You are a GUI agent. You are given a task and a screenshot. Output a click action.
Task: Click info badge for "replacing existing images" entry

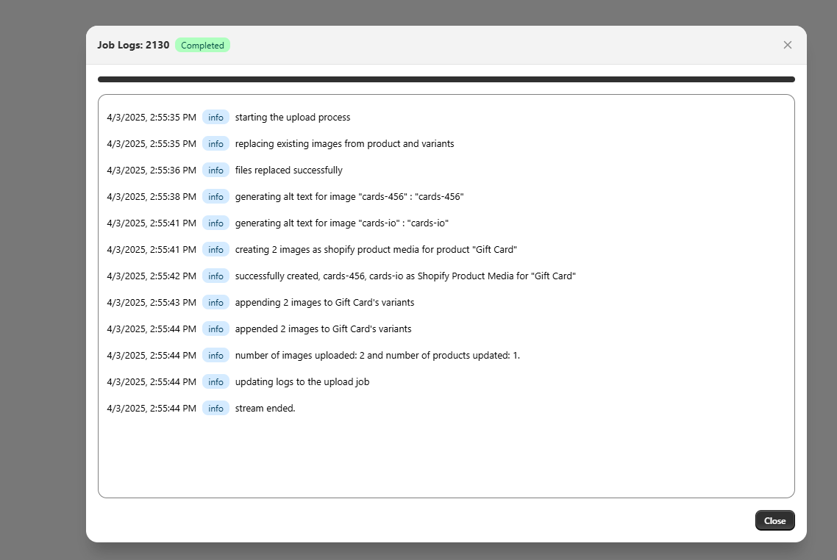(216, 144)
